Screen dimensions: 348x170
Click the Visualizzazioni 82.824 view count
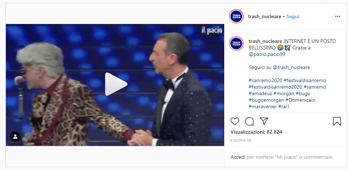coord(256,132)
